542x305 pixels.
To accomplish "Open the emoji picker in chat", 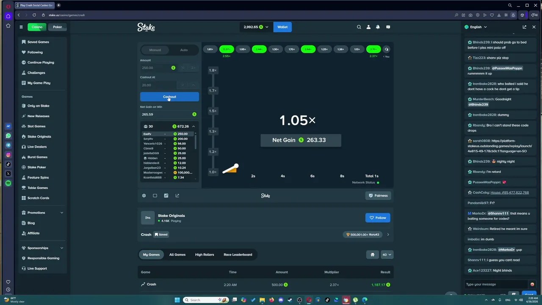I will [x=532, y=284].
